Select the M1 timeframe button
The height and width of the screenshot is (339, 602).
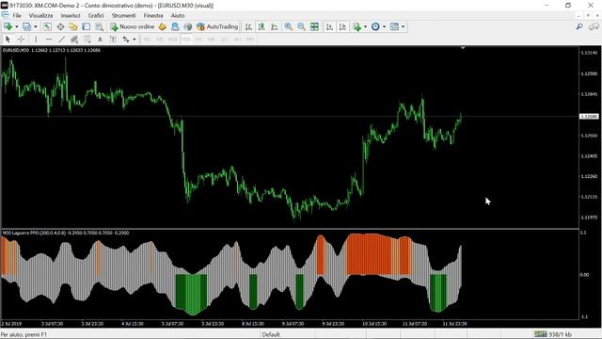(x=147, y=40)
